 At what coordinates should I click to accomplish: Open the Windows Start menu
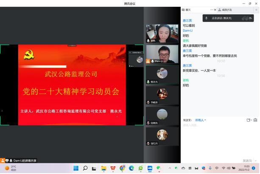[76, 168]
